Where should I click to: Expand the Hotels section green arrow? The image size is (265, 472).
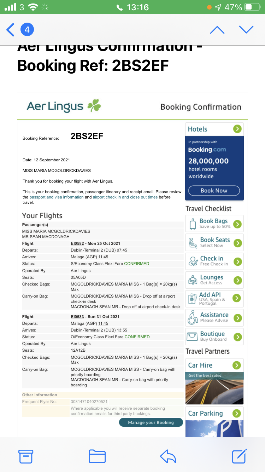pos(237,129)
